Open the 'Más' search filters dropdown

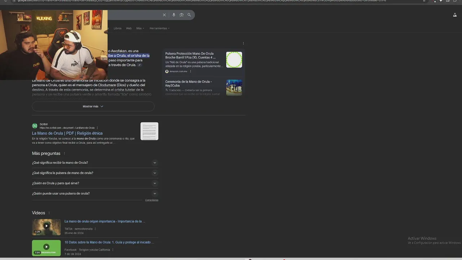coord(140,28)
